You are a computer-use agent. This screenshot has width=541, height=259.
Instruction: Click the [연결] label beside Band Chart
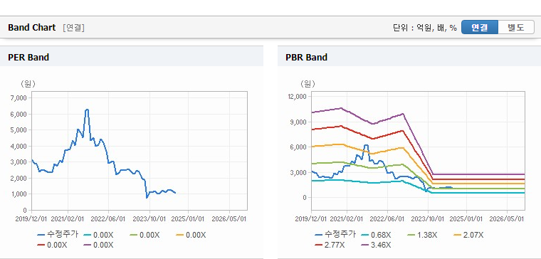click(73, 28)
